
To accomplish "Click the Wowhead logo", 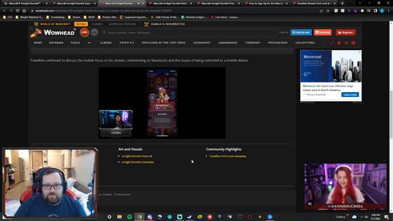I will [x=53, y=33].
